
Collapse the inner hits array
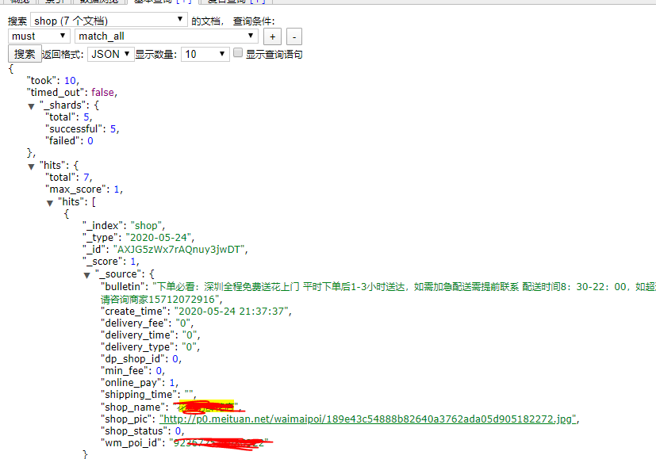(x=50, y=201)
